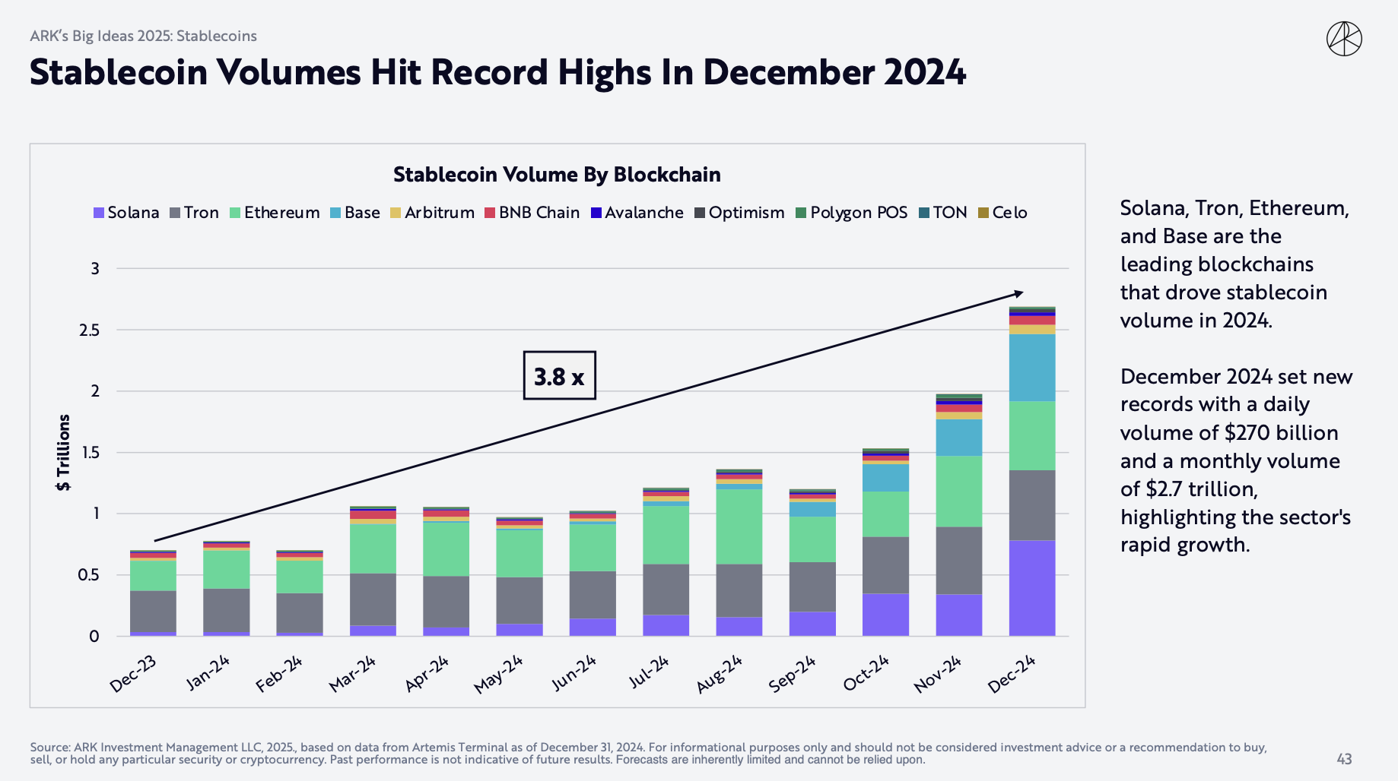Click the Ethereum segment of the Dec-24 bar

(x=1032, y=435)
